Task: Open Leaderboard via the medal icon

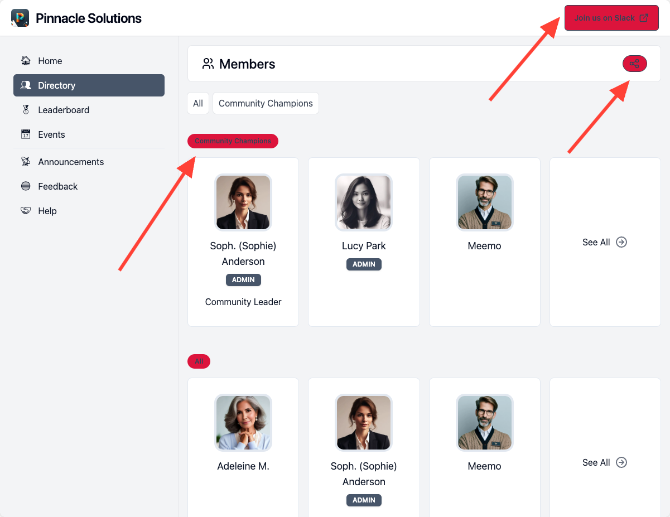Action: point(26,110)
